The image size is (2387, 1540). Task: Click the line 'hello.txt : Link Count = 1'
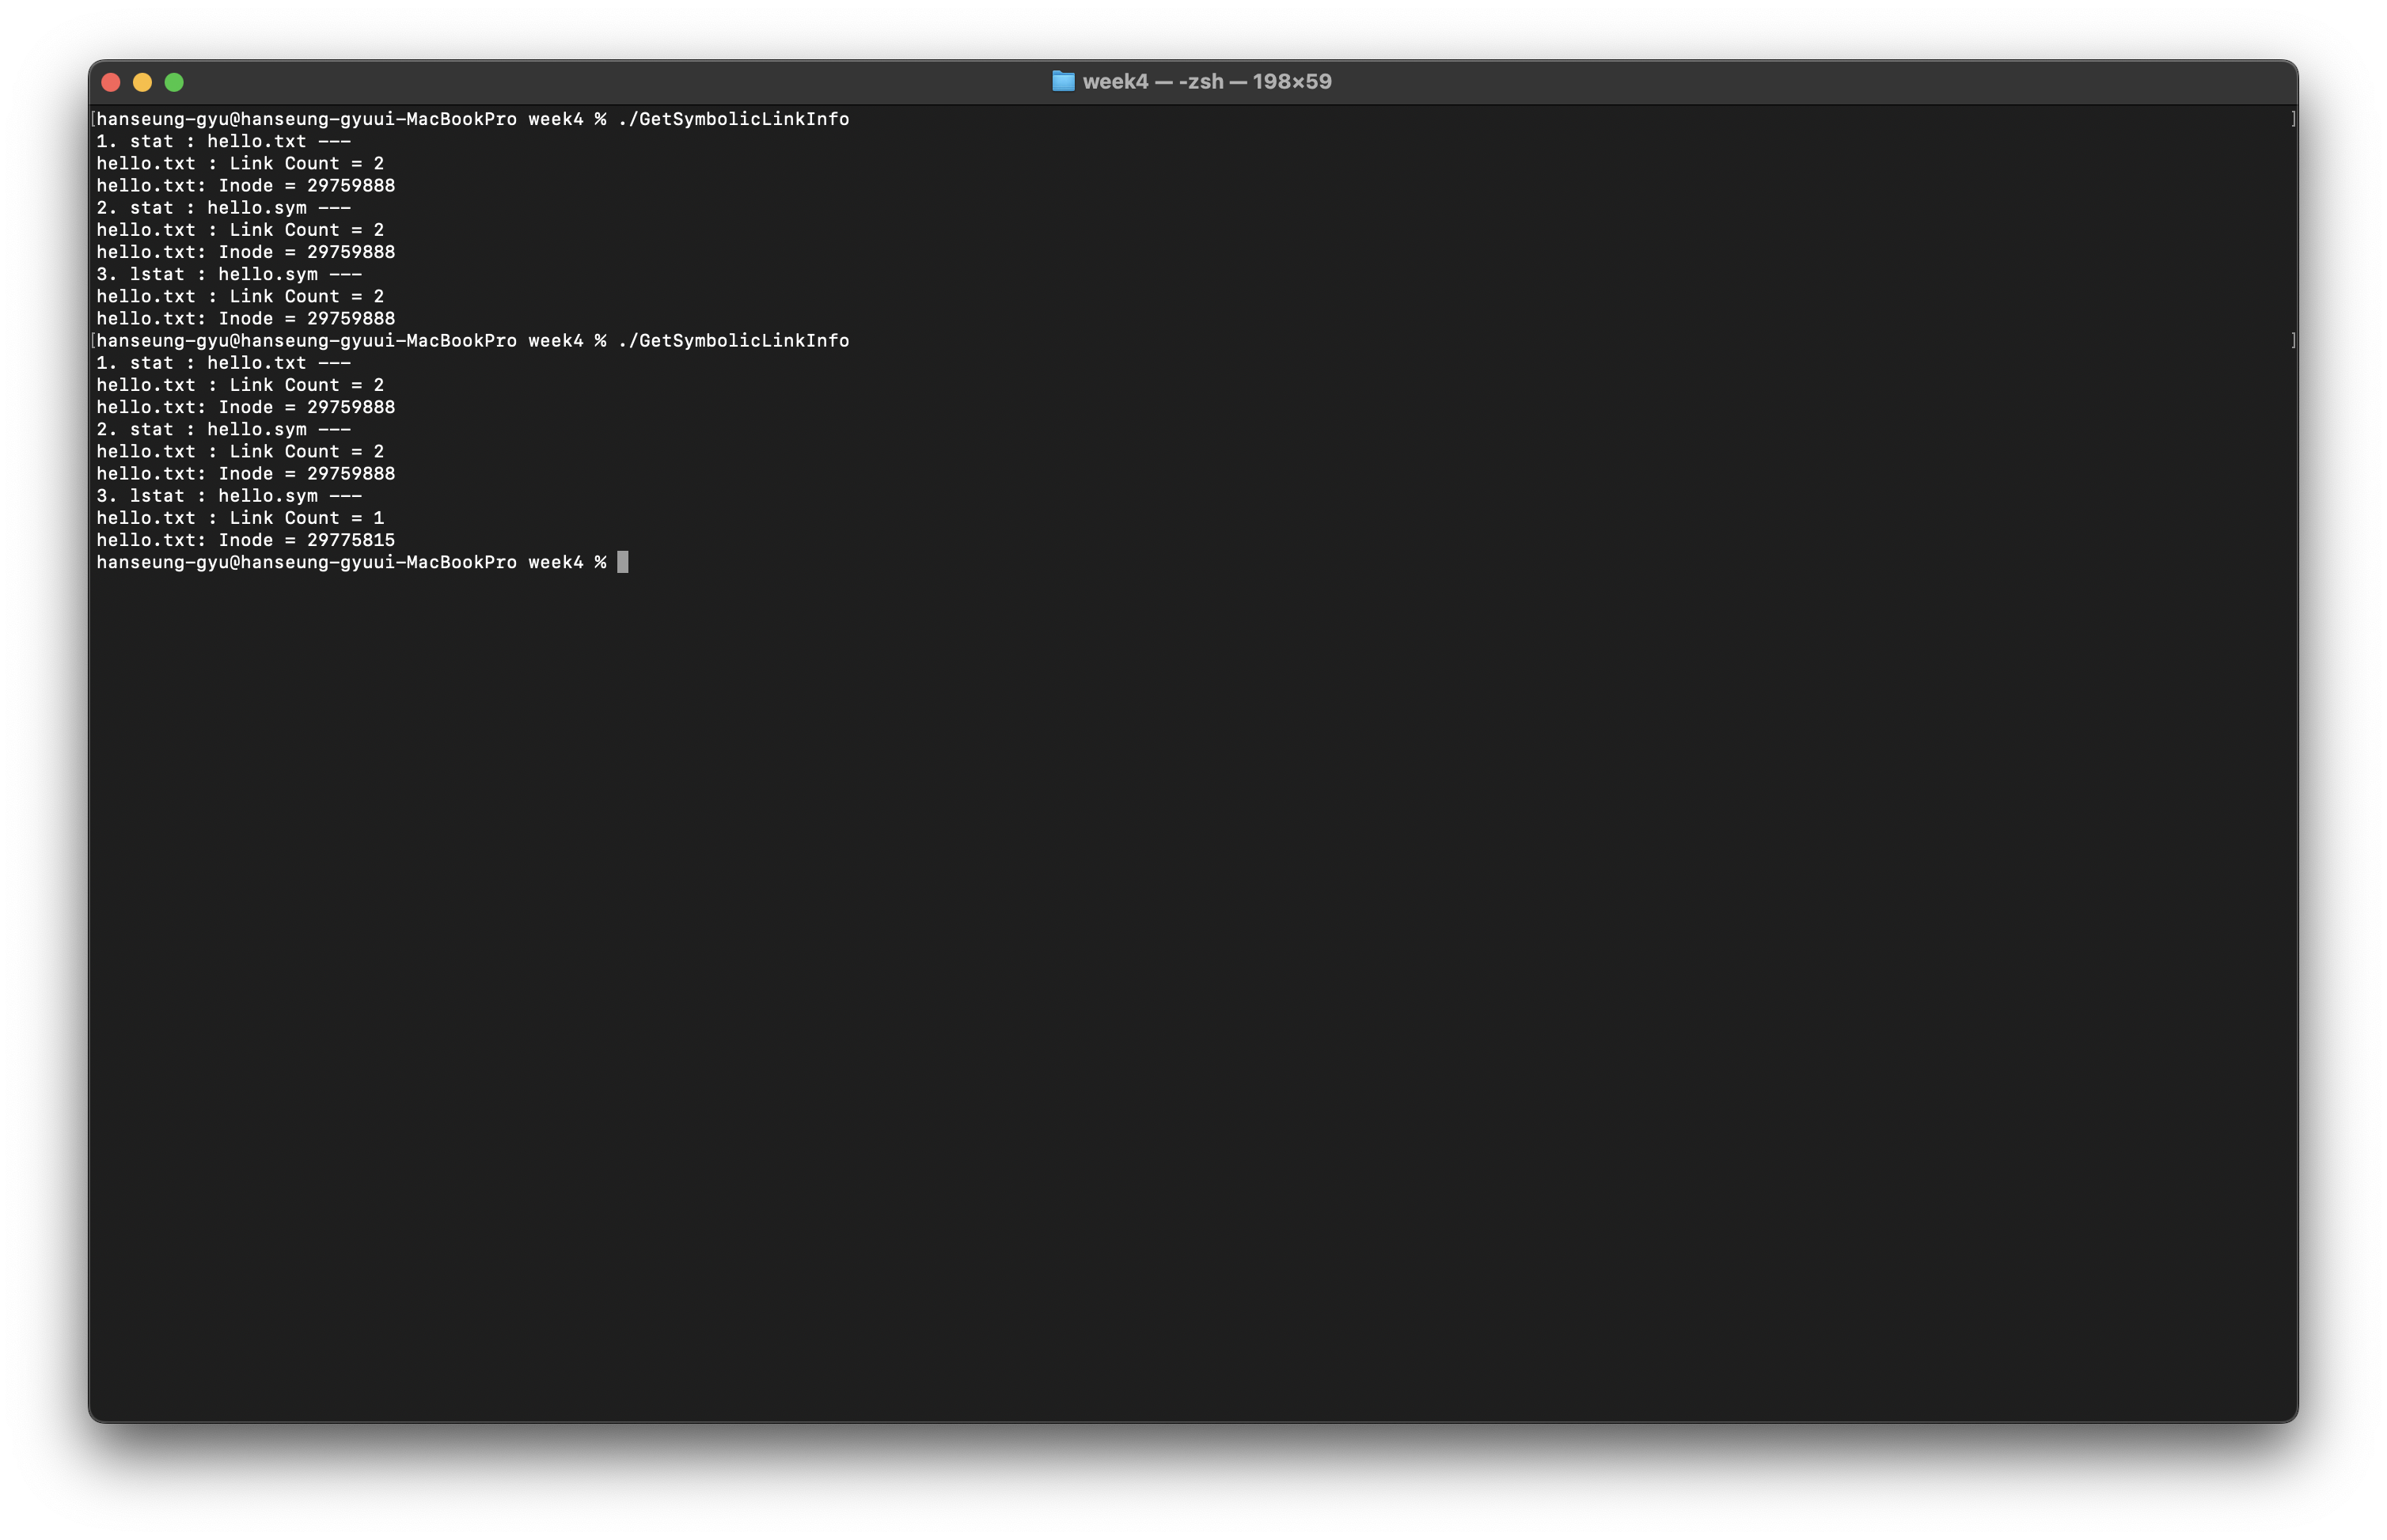click(240, 518)
